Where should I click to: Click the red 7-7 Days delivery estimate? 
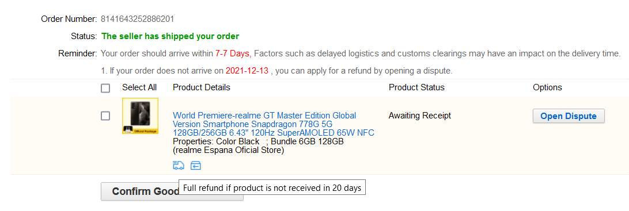(x=233, y=53)
